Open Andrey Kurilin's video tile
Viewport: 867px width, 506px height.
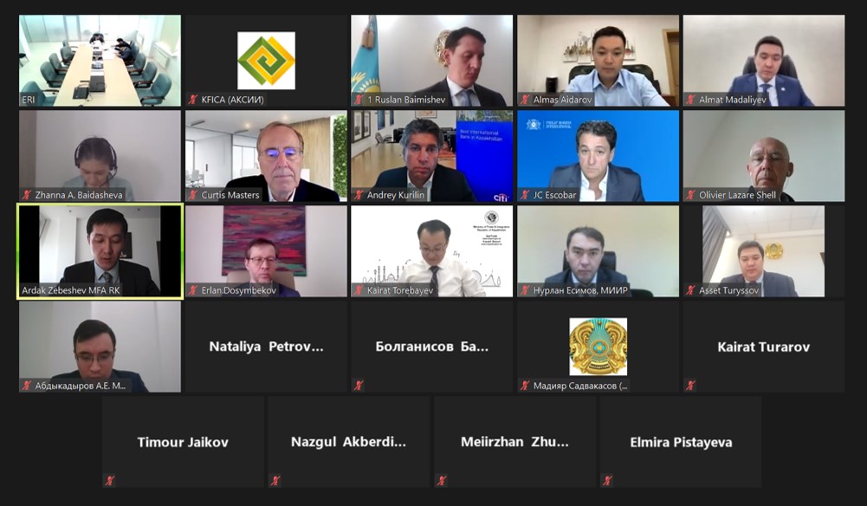[x=432, y=156]
